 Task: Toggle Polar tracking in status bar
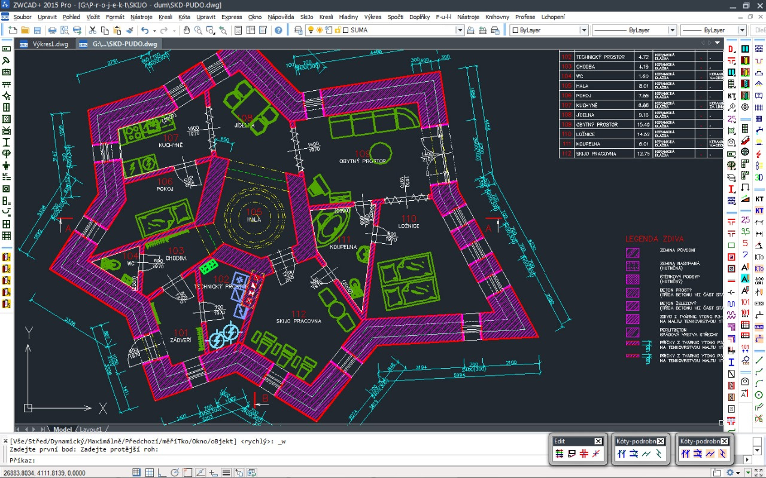coord(175,473)
